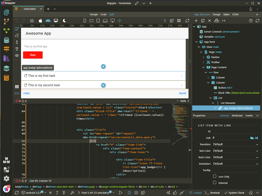Click the add element plus icon in App Structure
The height and width of the screenshot is (196, 262).
[196, 21]
